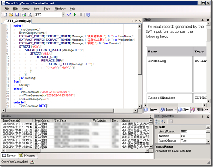Screen dimensions: 213x167
Task: Click the EventLog field name cell
Action: point(170,74)
